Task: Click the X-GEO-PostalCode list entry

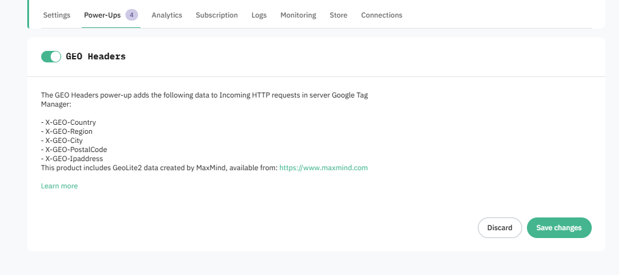Action: pyautogui.click(x=74, y=150)
